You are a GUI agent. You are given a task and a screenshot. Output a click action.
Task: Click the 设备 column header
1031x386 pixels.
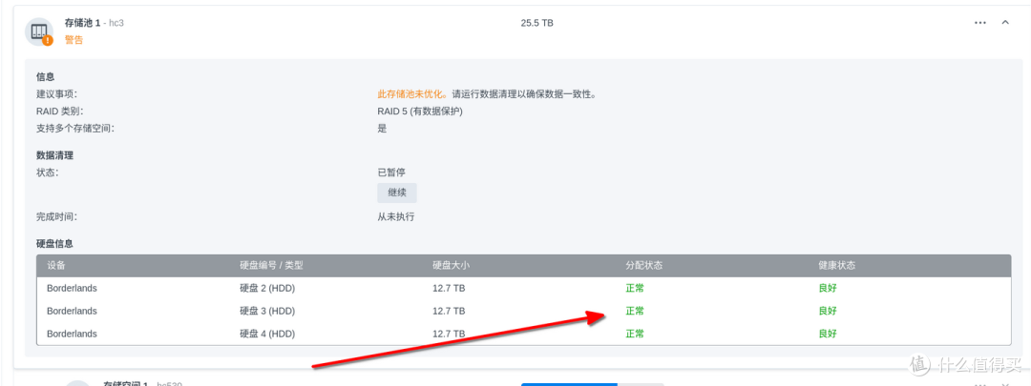(56, 266)
